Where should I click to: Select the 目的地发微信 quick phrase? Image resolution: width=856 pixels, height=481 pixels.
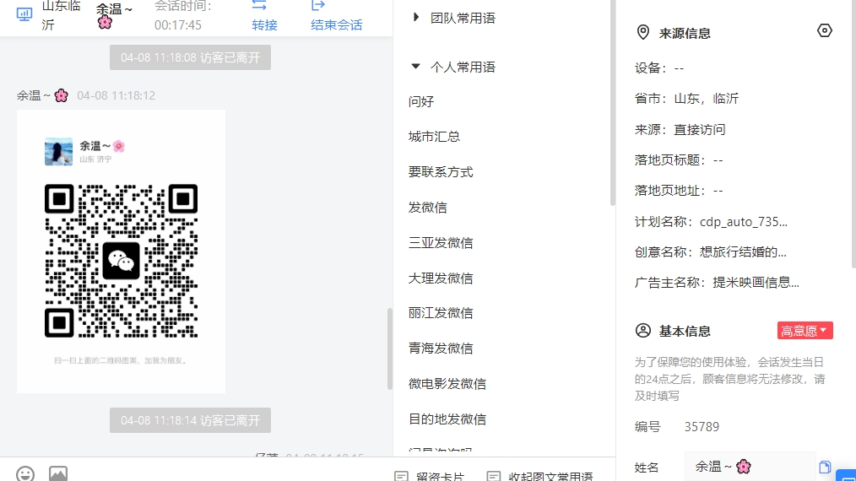point(447,419)
